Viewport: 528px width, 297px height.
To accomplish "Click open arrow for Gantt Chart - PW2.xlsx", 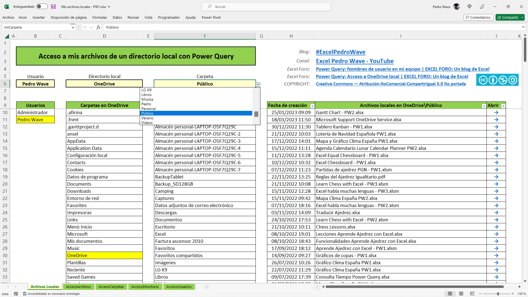I will 496,112.
